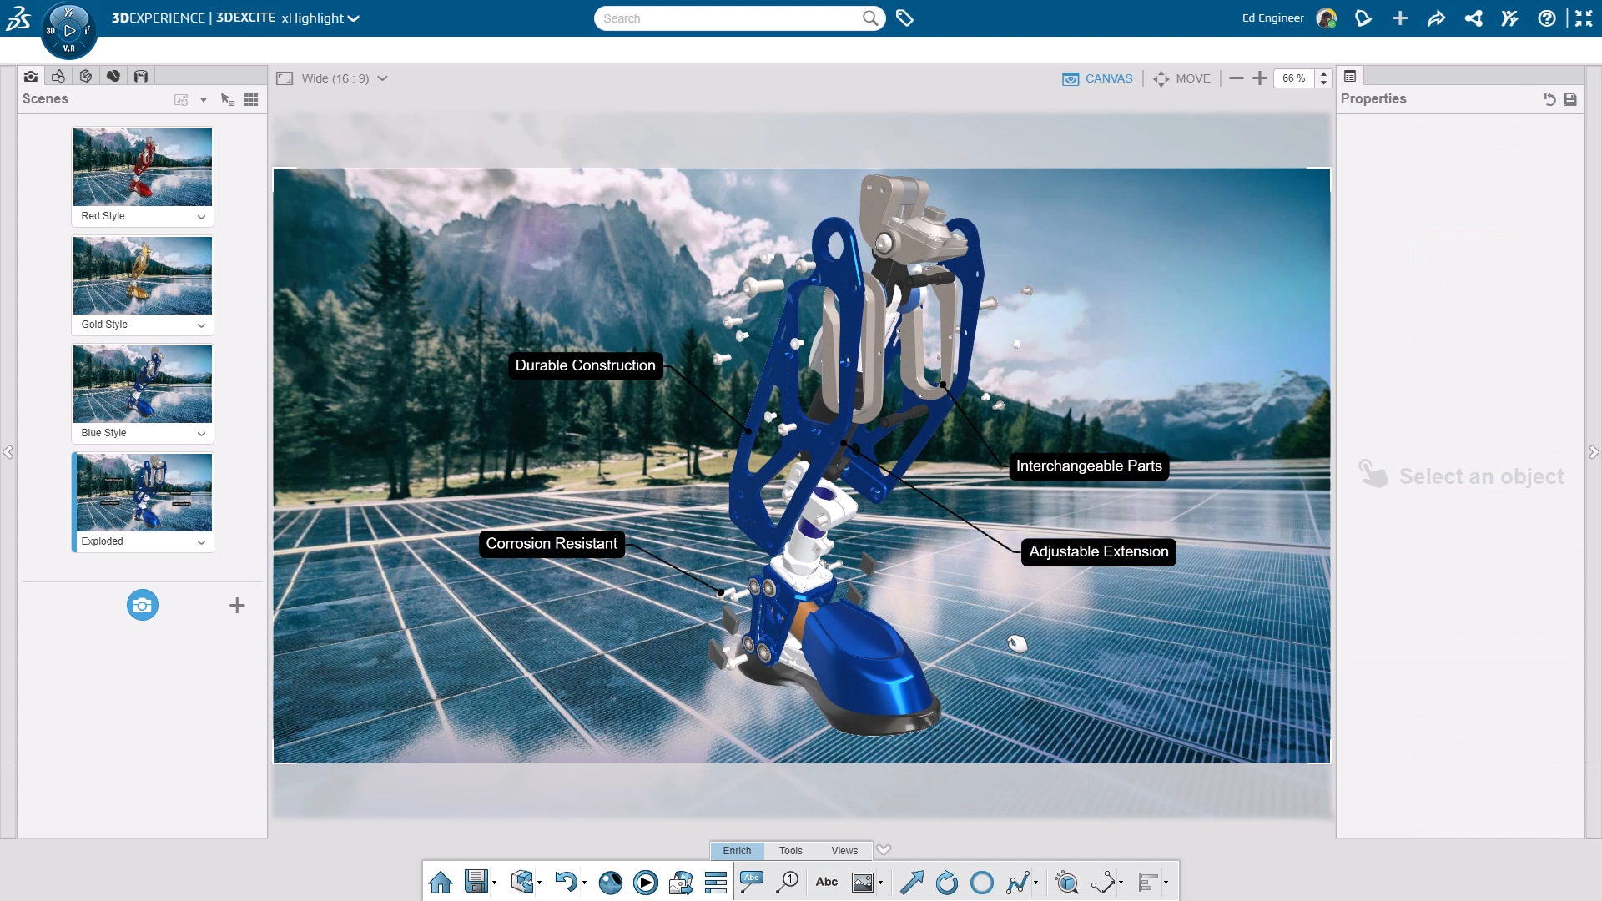
Task: Select the Gold Style scene thumbnail
Action: click(143, 275)
